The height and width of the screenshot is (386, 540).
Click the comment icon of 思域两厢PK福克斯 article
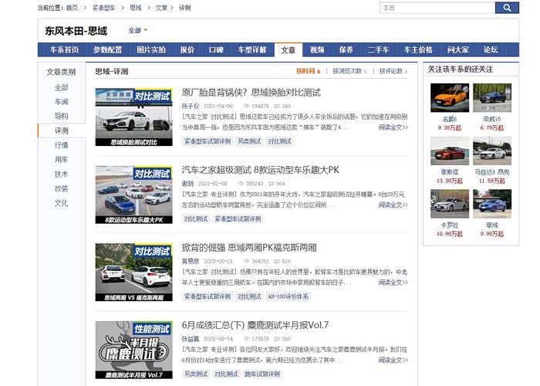tap(276, 262)
